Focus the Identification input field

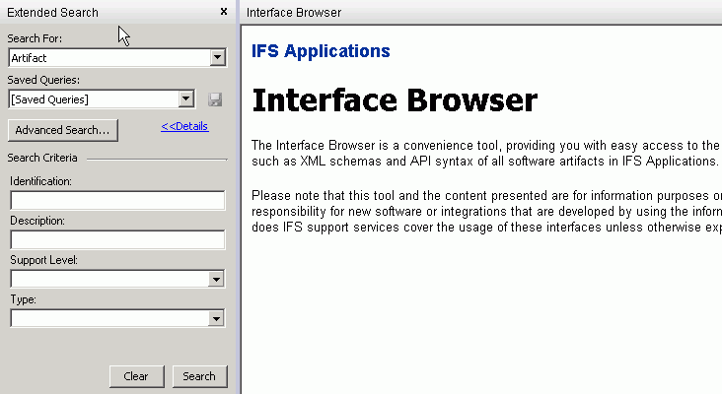(117, 201)
